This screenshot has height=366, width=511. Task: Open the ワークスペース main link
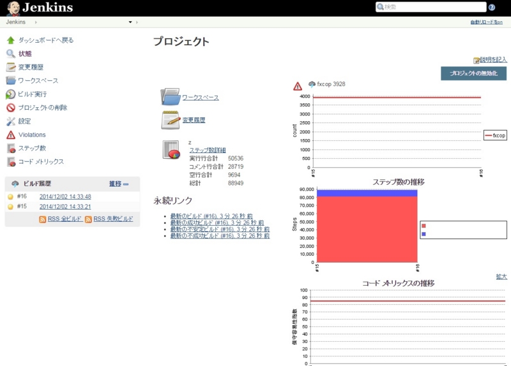pyautogui.click(x=201, y=98)
